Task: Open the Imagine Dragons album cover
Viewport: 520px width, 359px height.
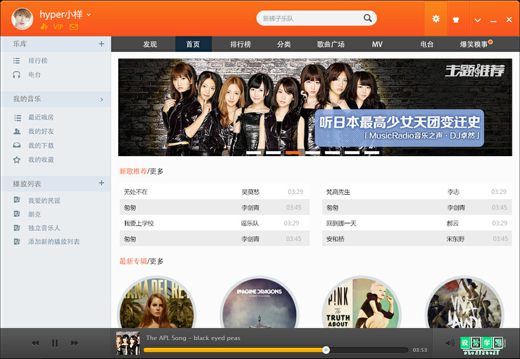Action: 259,302
